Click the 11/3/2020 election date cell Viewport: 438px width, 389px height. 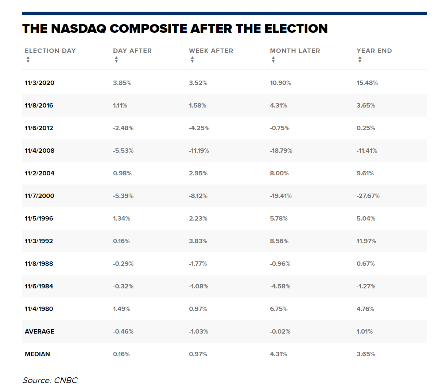[39, 83]
